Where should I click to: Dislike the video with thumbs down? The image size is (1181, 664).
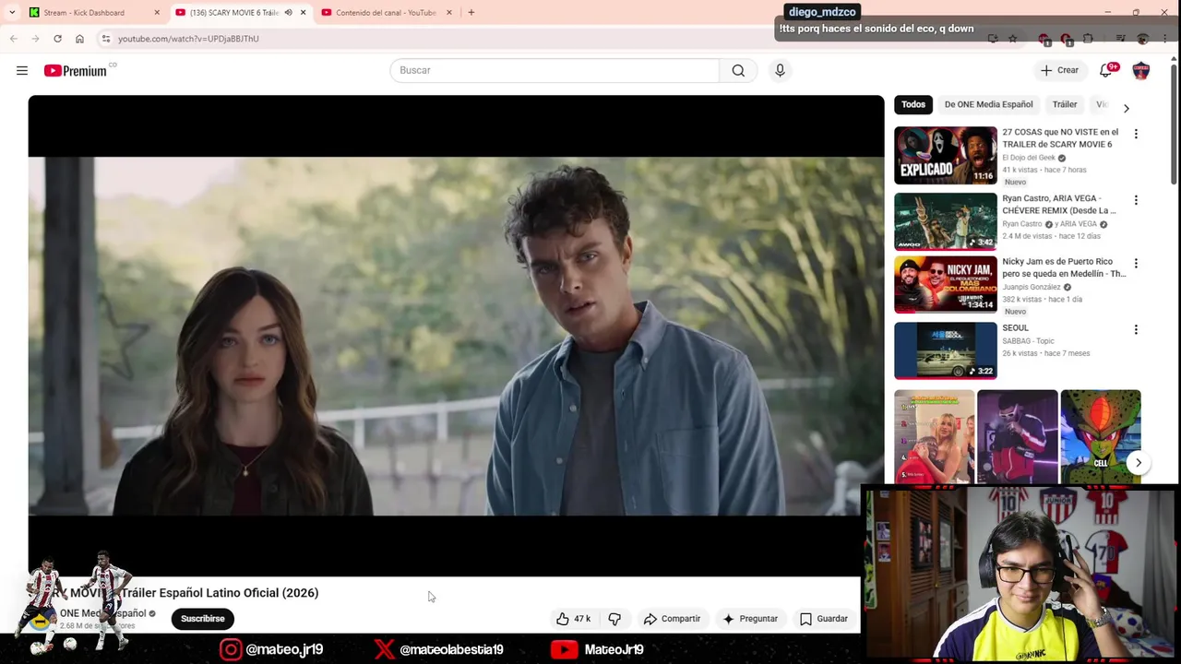coord(614,619)
